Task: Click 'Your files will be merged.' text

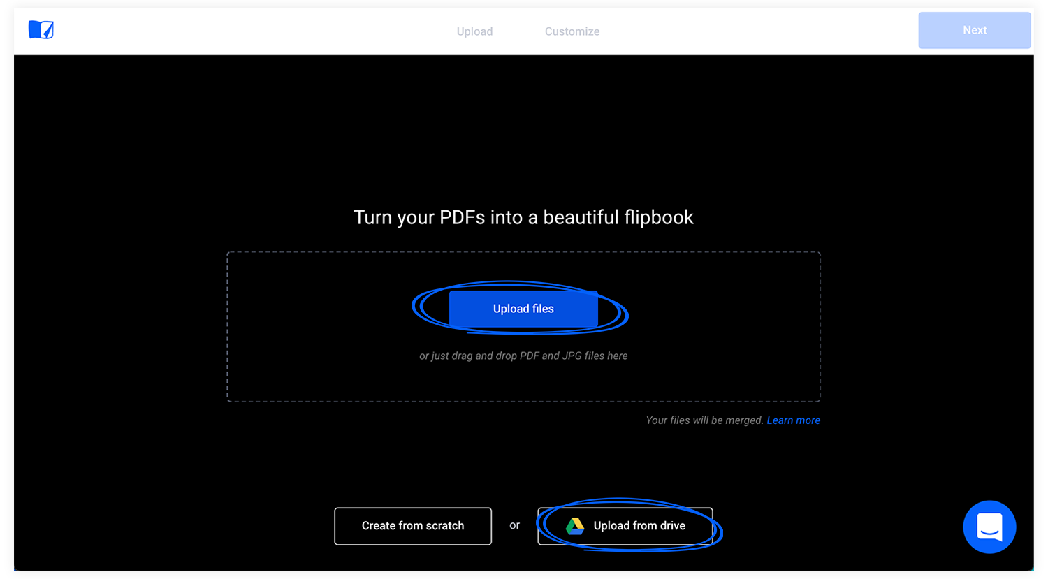Action: coord(704,420)
